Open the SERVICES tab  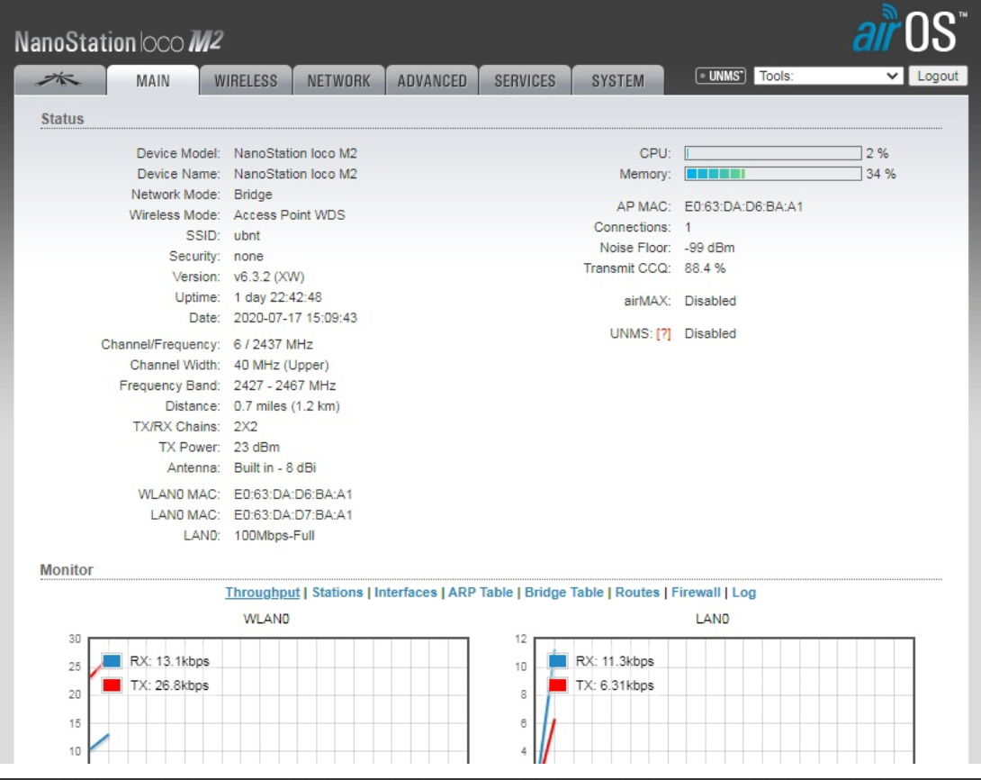[525, 80]
